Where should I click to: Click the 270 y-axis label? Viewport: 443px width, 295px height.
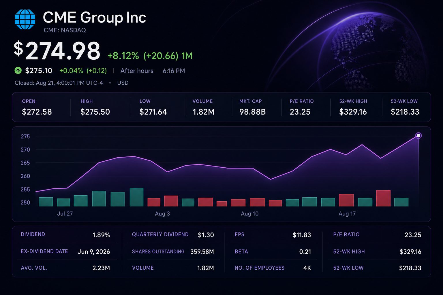click(25, 150)
